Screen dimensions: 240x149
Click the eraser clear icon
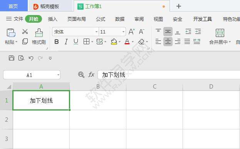[141, 42]
